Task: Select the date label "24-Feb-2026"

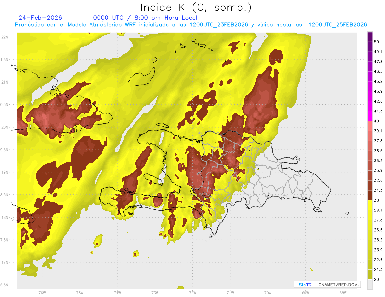Action: click(40, 18)
